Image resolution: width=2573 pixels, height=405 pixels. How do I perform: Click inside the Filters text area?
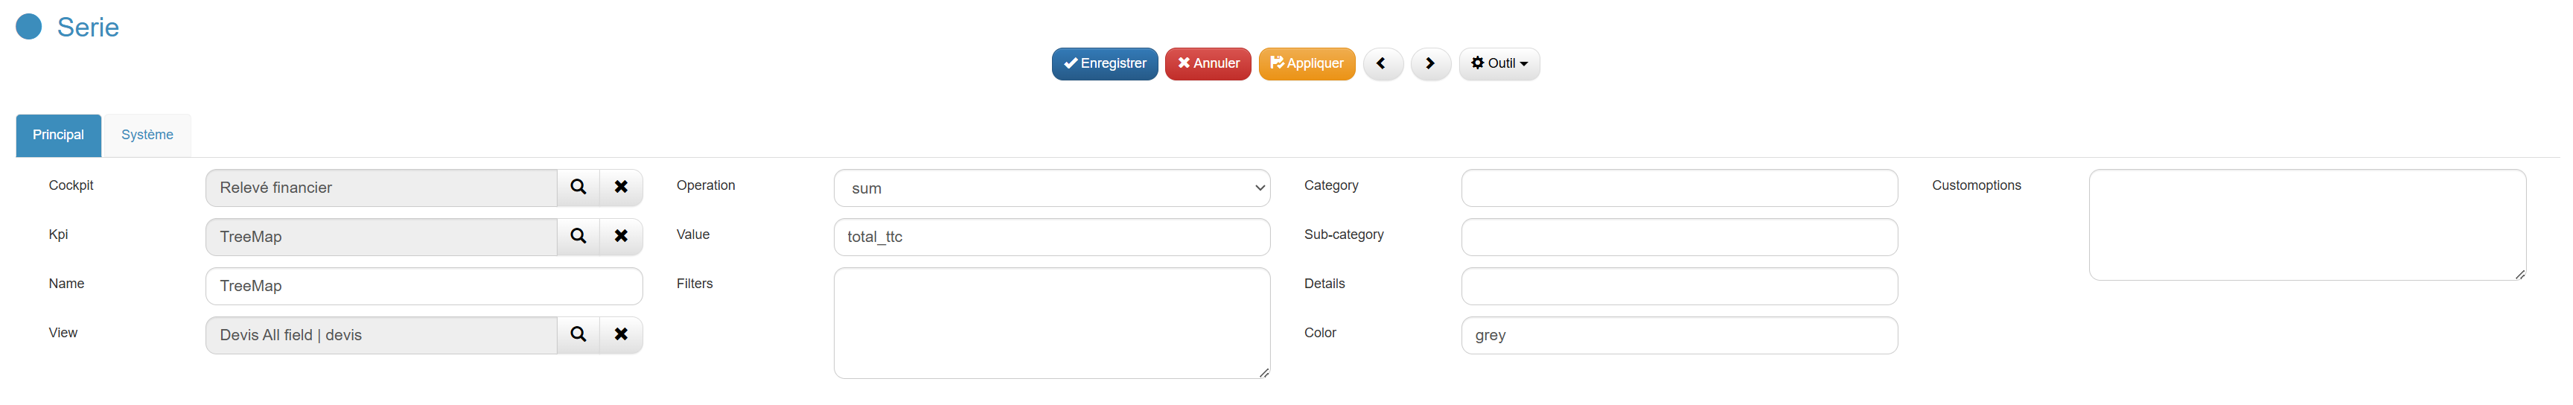pos(1050,322)
